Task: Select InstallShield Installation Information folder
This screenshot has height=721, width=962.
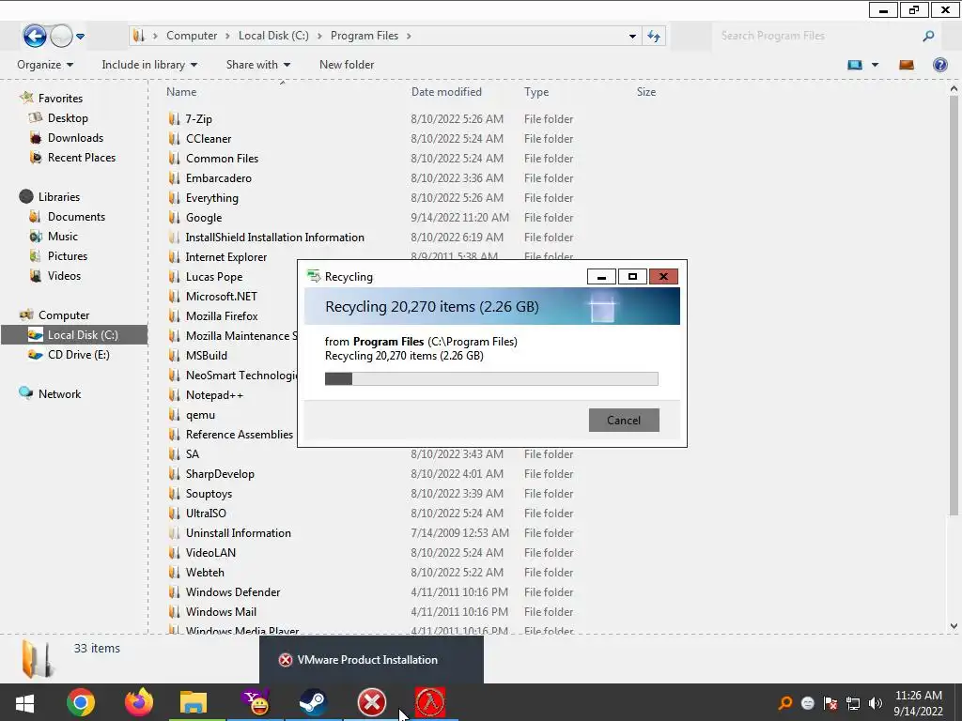Action: (275, 238)
